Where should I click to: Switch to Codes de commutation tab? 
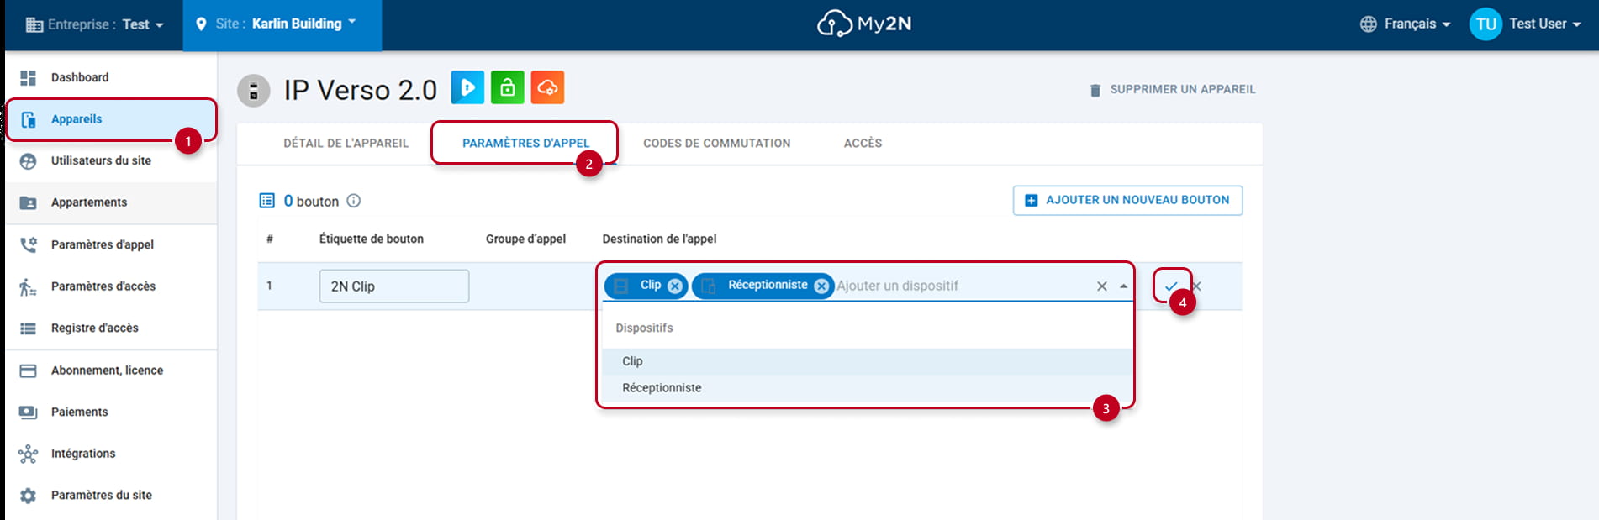tap(717, 144)
